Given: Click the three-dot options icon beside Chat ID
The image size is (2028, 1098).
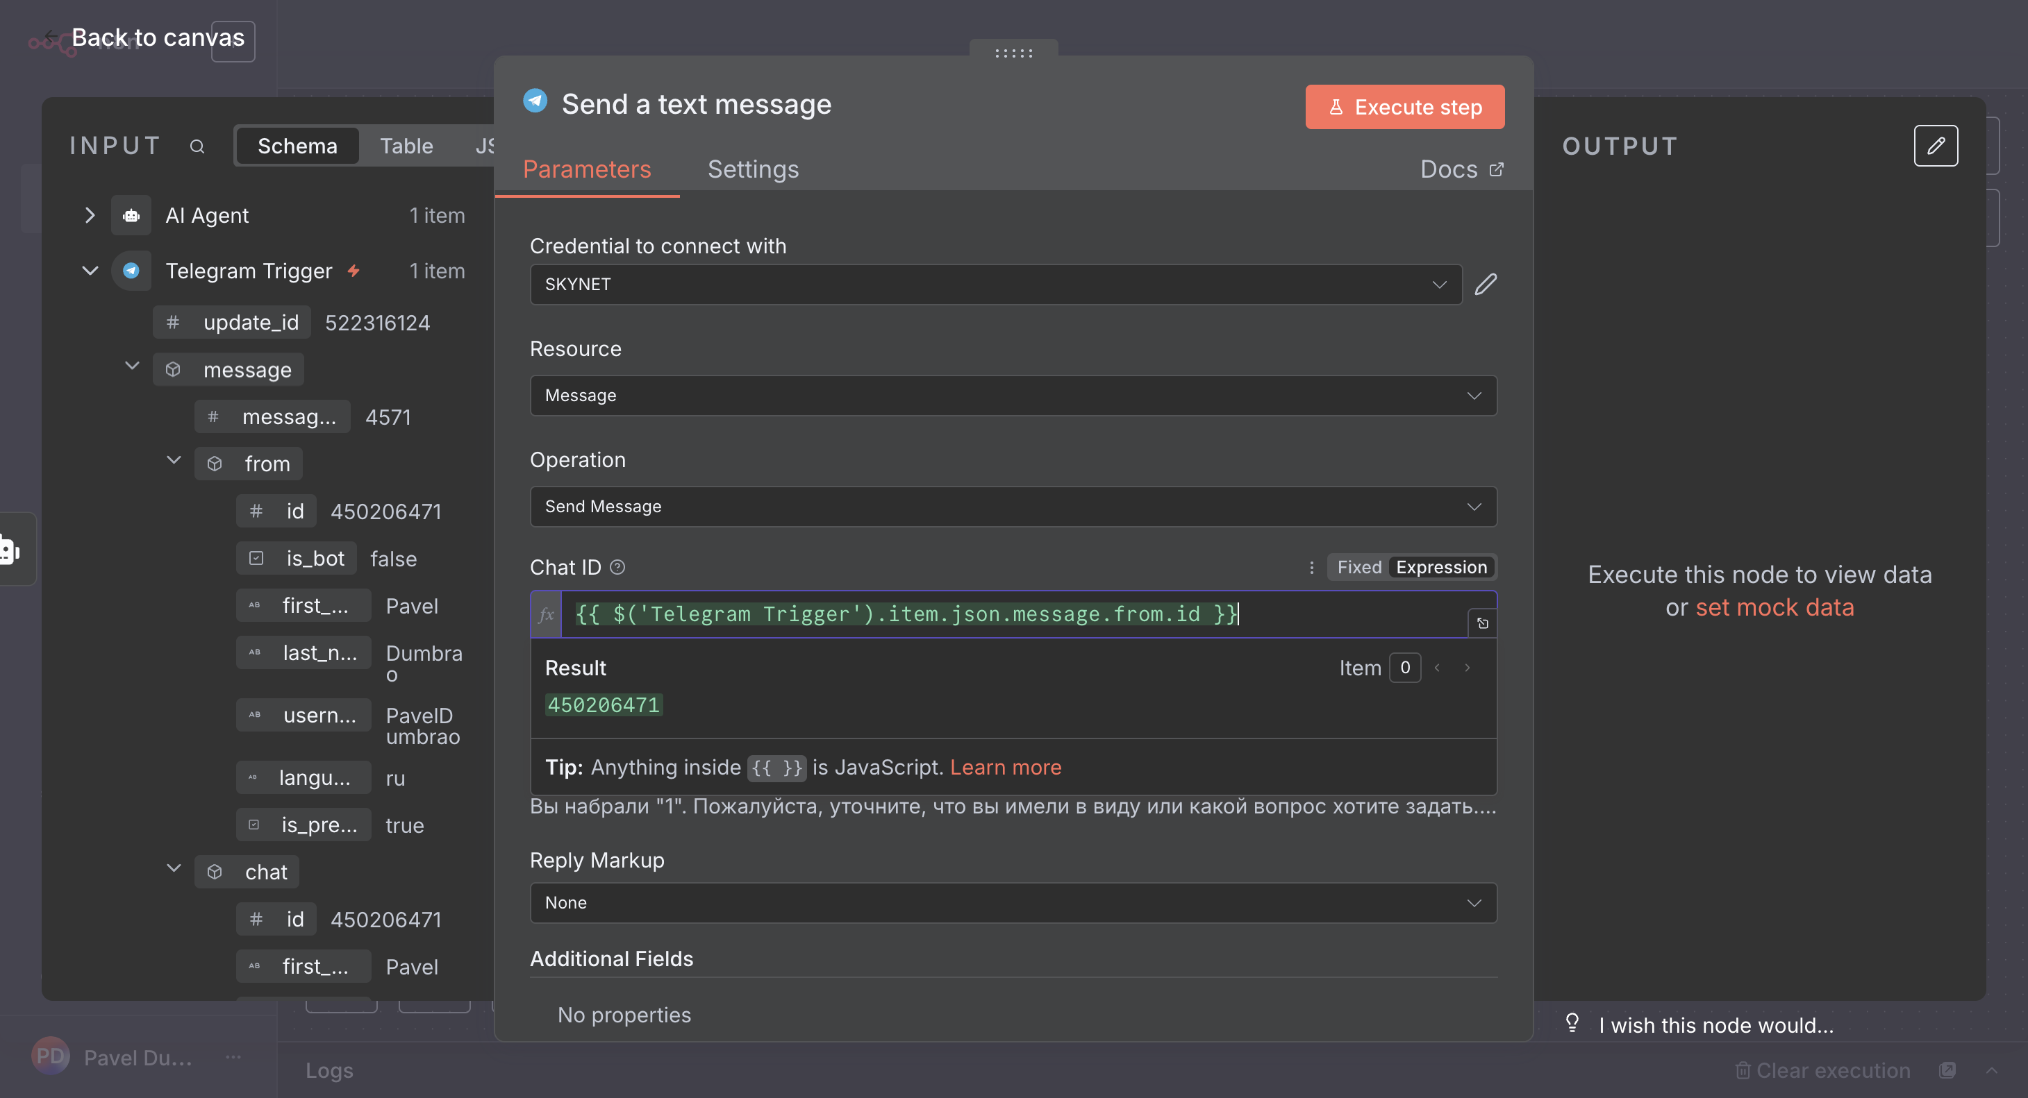Looking at the screenshot, I should (1311, 567).
